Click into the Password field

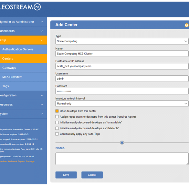pyautogui.click(x=122, y=91)
